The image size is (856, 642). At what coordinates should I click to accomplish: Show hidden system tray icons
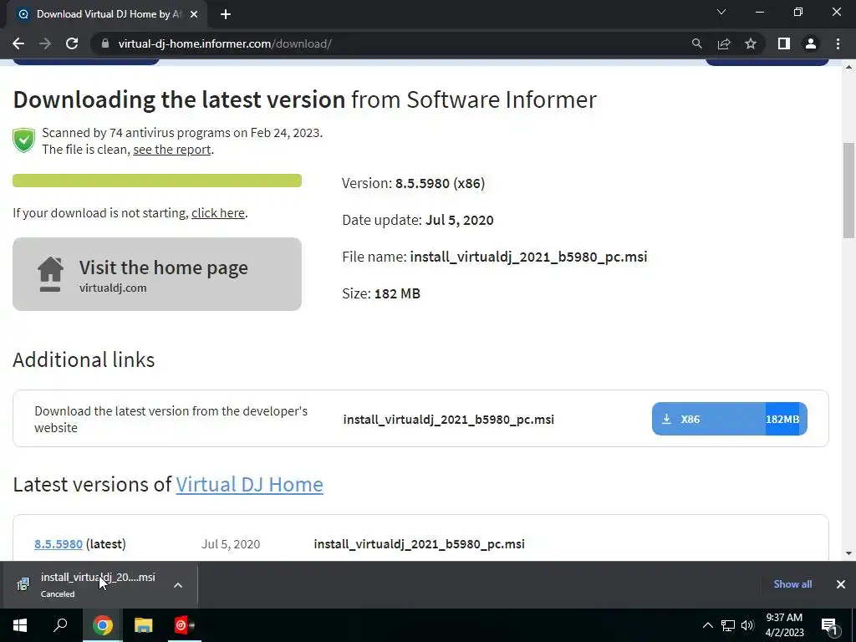click(x=707, y=625)
